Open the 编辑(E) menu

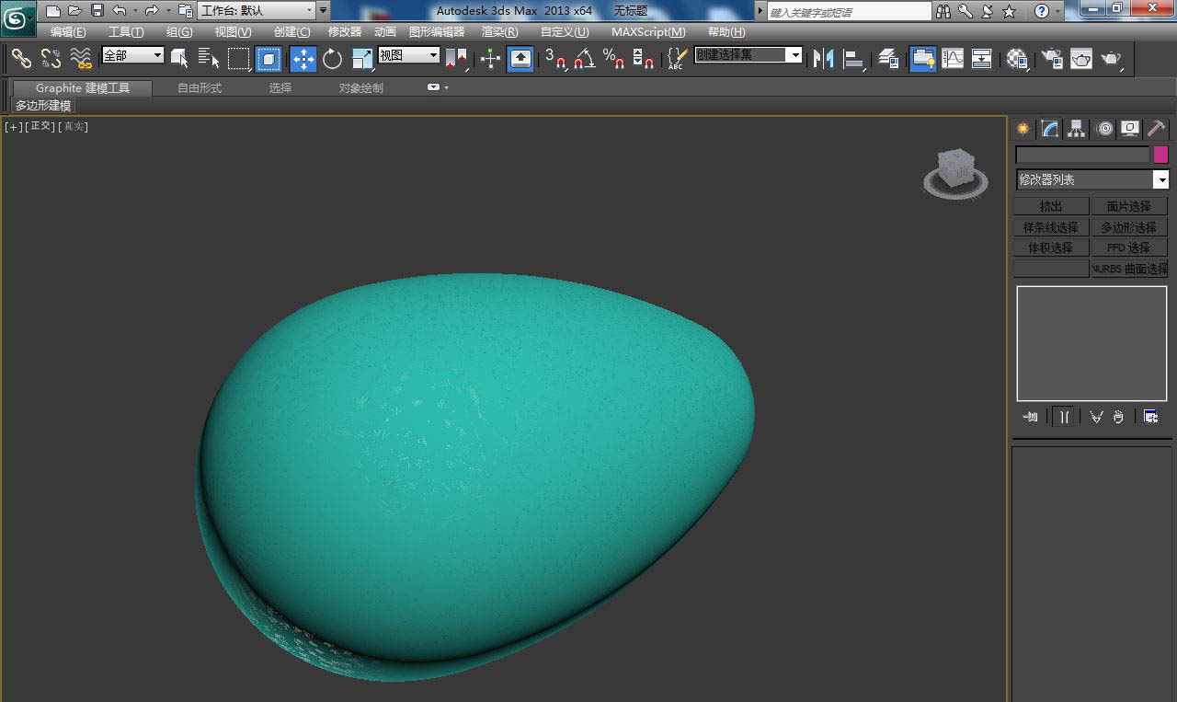[x=68, y=32]
